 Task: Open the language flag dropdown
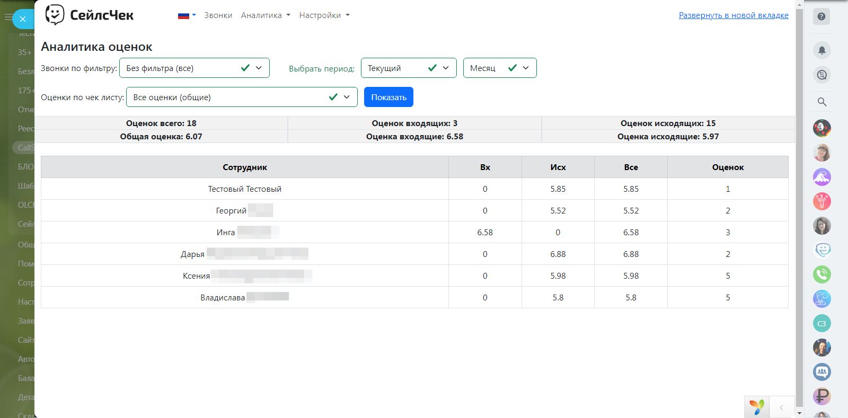tap(187, 15)
